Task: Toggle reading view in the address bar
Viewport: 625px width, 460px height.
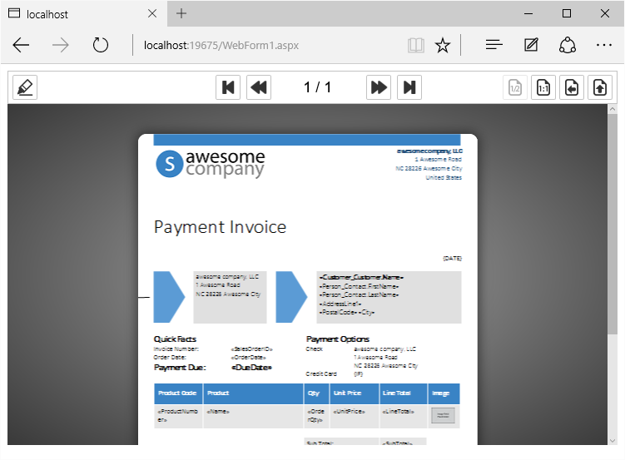Action: coord(415,45)
